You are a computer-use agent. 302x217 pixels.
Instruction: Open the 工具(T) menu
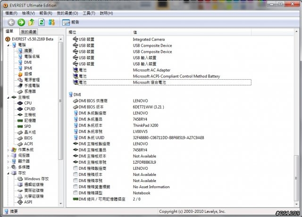(x=89, y=13)
